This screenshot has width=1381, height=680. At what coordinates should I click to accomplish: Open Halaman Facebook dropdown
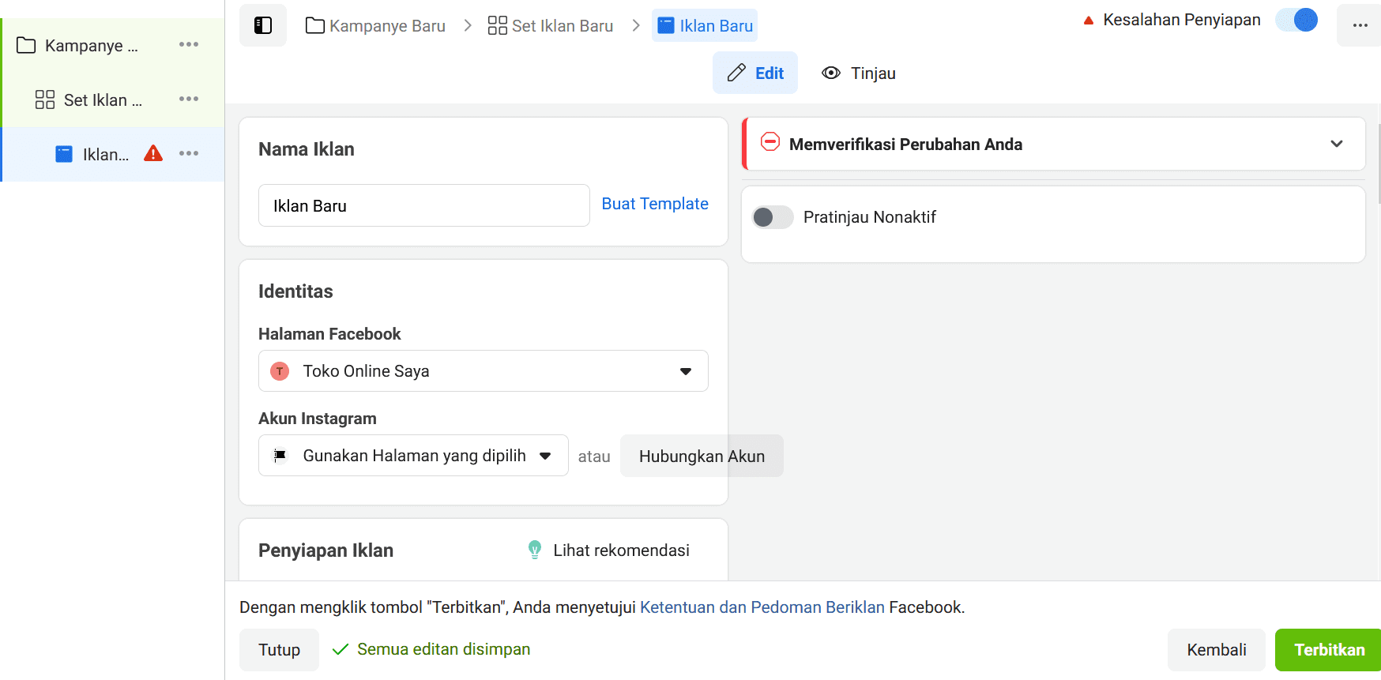point(484,371)
